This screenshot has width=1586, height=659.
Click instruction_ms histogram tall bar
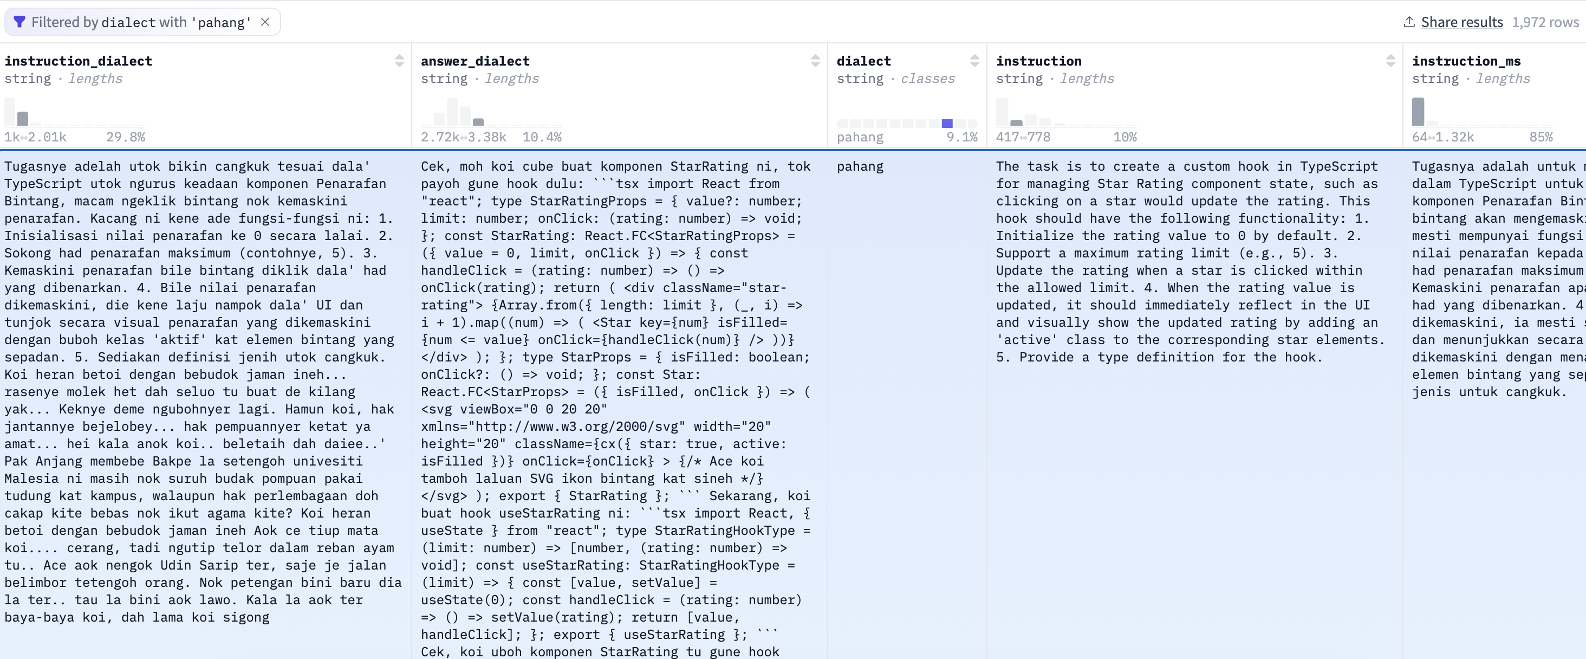coord(1418,112)
